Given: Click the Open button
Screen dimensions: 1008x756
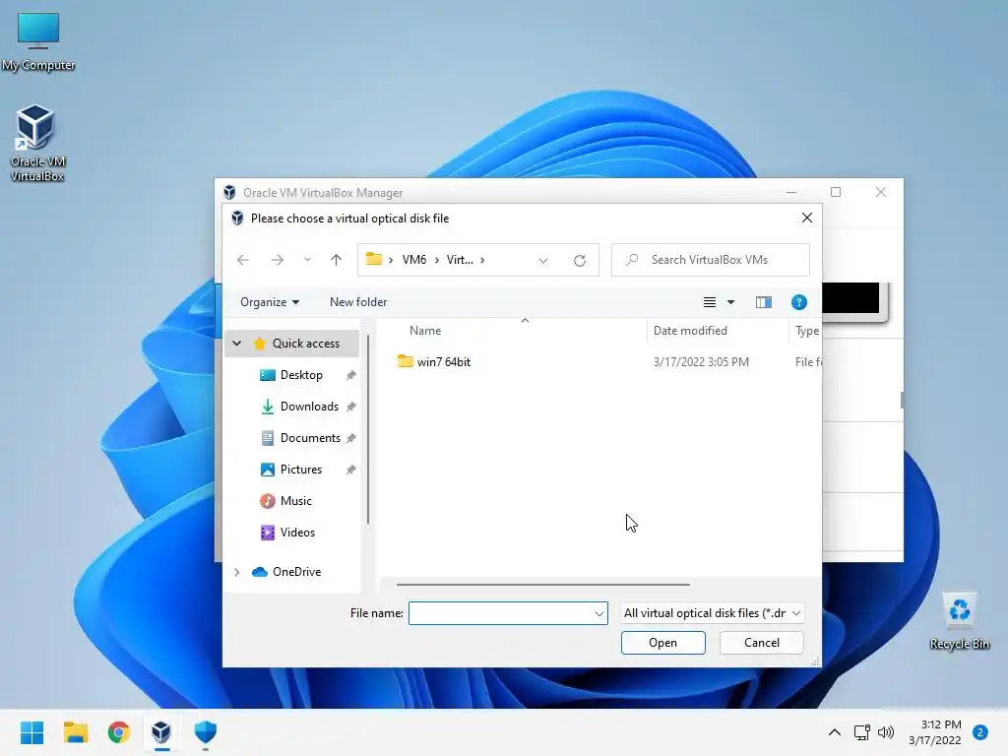Looking at the screenshot, I should click(x=662, y=643).
